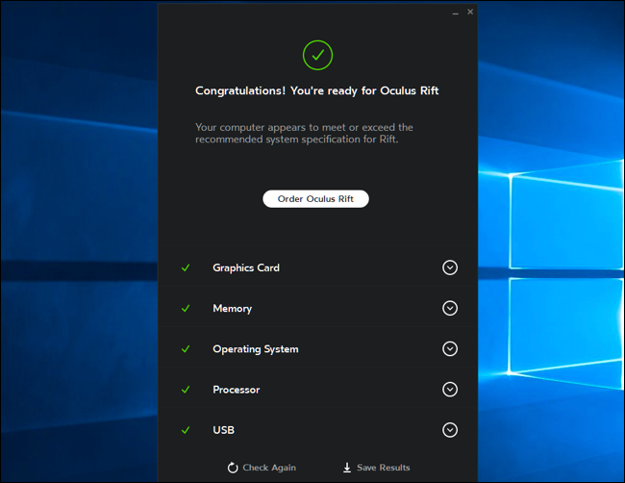Image resolution: width=625 pixels, height=483 pixels.
Task: Click the Order Oculus Rift button
Action: pos(315,198)
